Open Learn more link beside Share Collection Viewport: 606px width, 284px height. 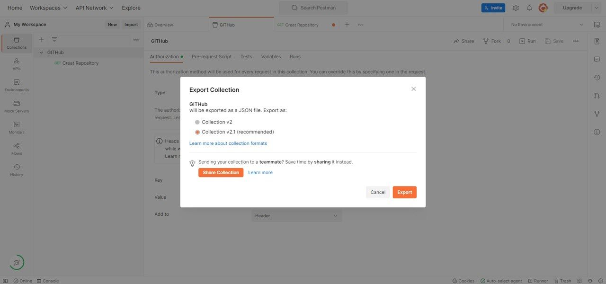[x=260, y=173]
